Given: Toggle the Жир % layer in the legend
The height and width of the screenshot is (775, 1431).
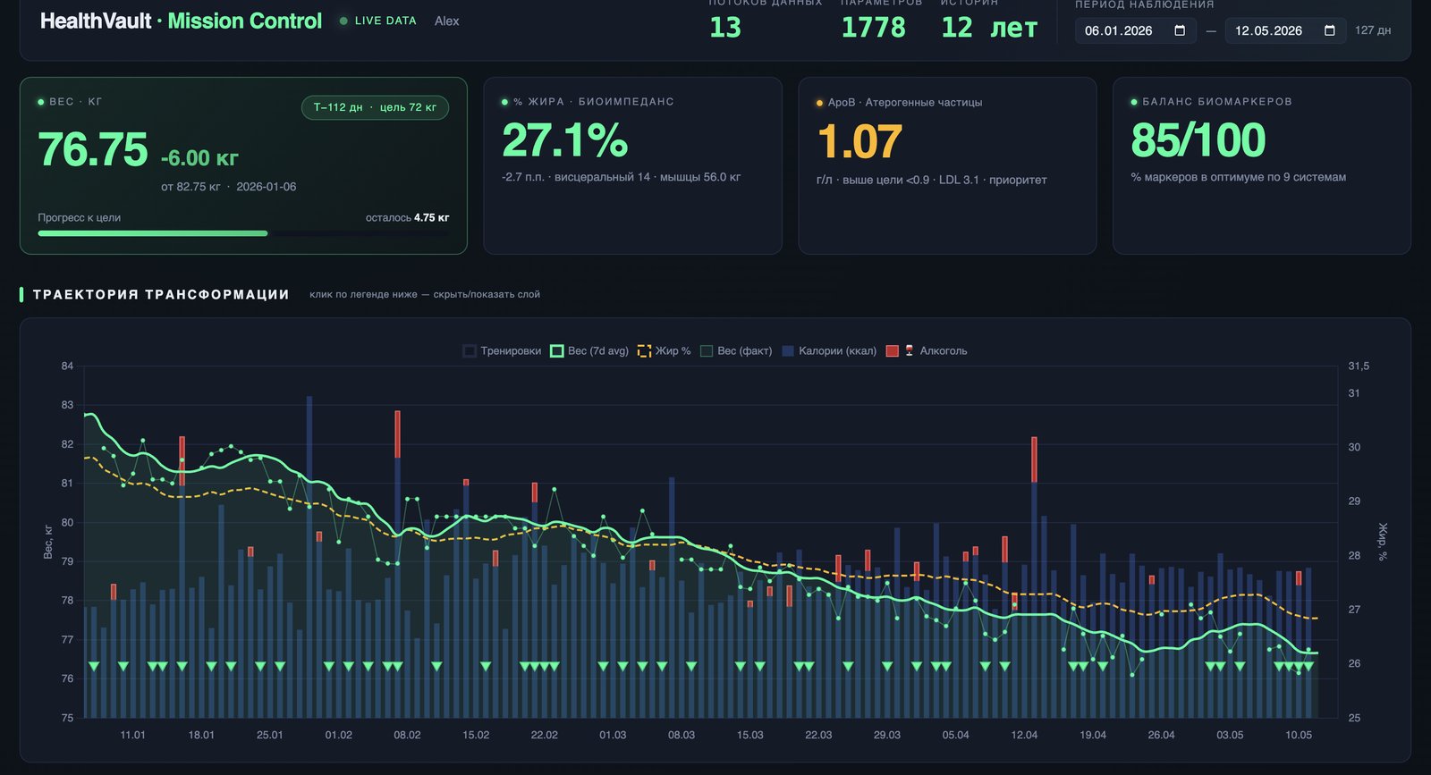Looking at the screenshot, I should pos(664,350).
